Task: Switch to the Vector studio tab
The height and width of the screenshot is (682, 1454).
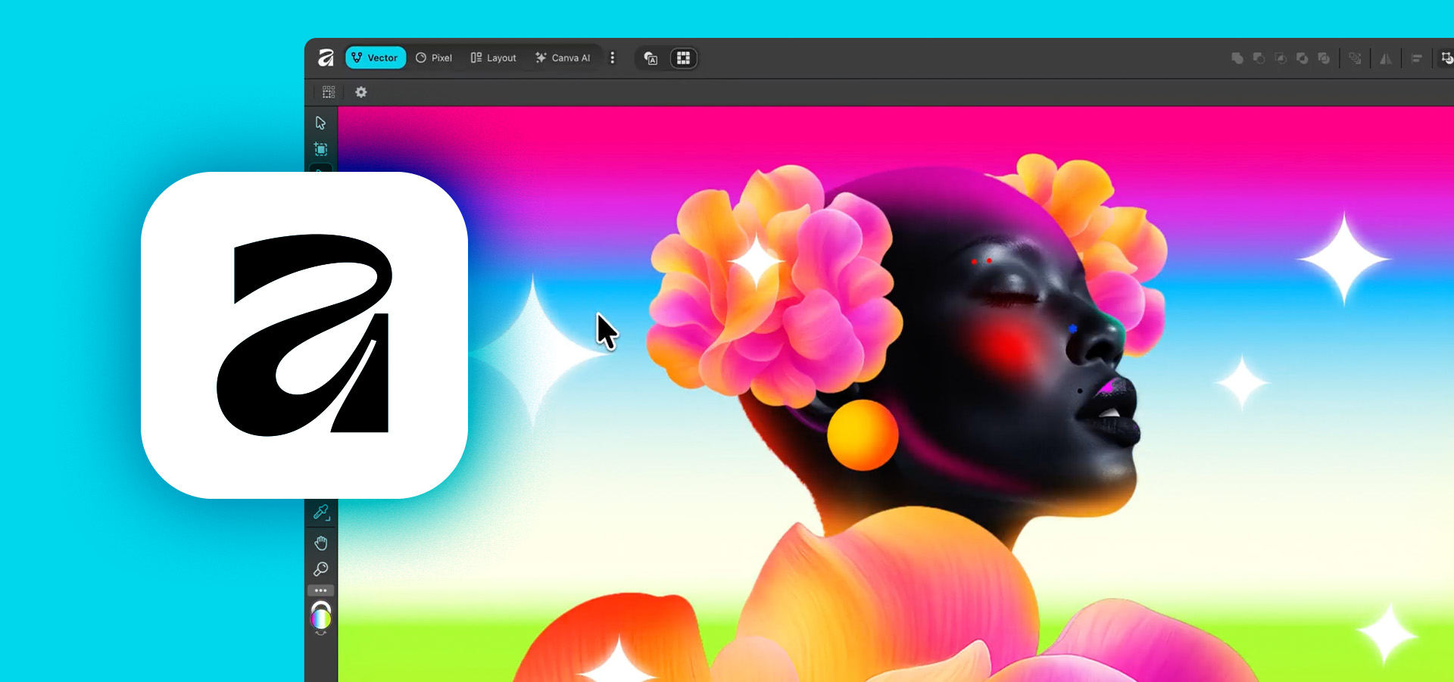Action: 376,58
